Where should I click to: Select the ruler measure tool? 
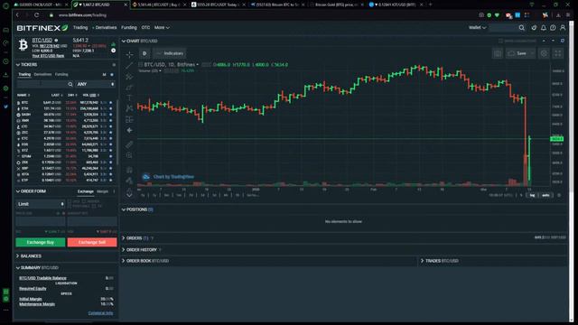click(129, 144)
